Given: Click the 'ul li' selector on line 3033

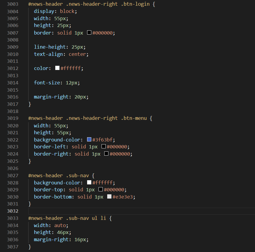Looking at the screenshot, I should pyautogui.click(x=99, y=218).
